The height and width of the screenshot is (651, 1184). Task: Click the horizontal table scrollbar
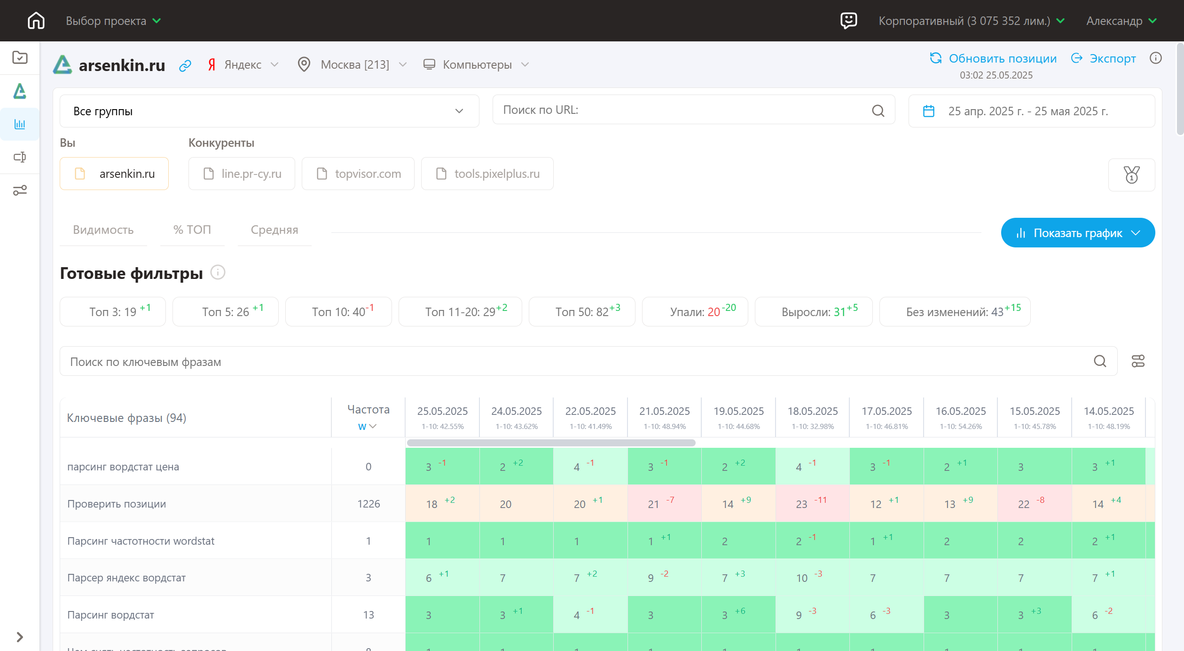point(551,443)
